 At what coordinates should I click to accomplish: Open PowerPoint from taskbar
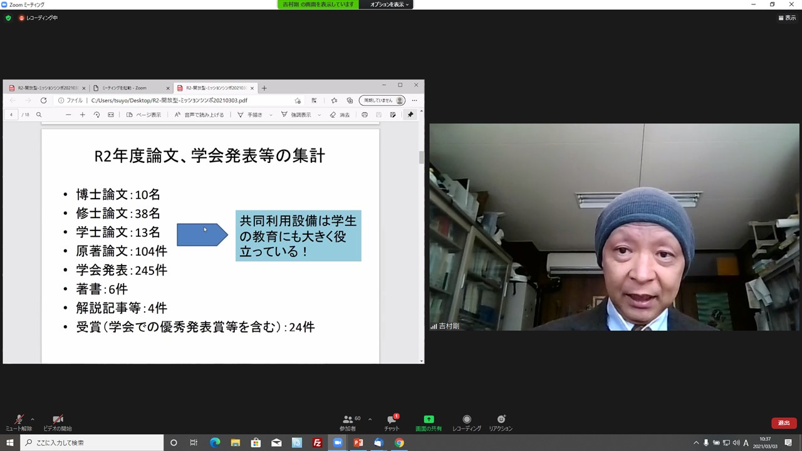[x=358, y=442]
